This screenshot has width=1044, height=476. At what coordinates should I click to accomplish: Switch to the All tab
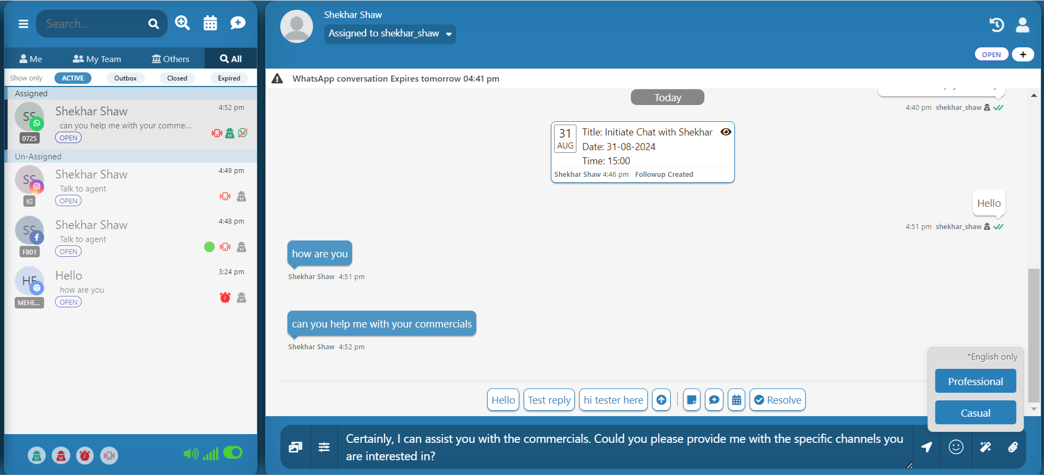tap(231, 59)
